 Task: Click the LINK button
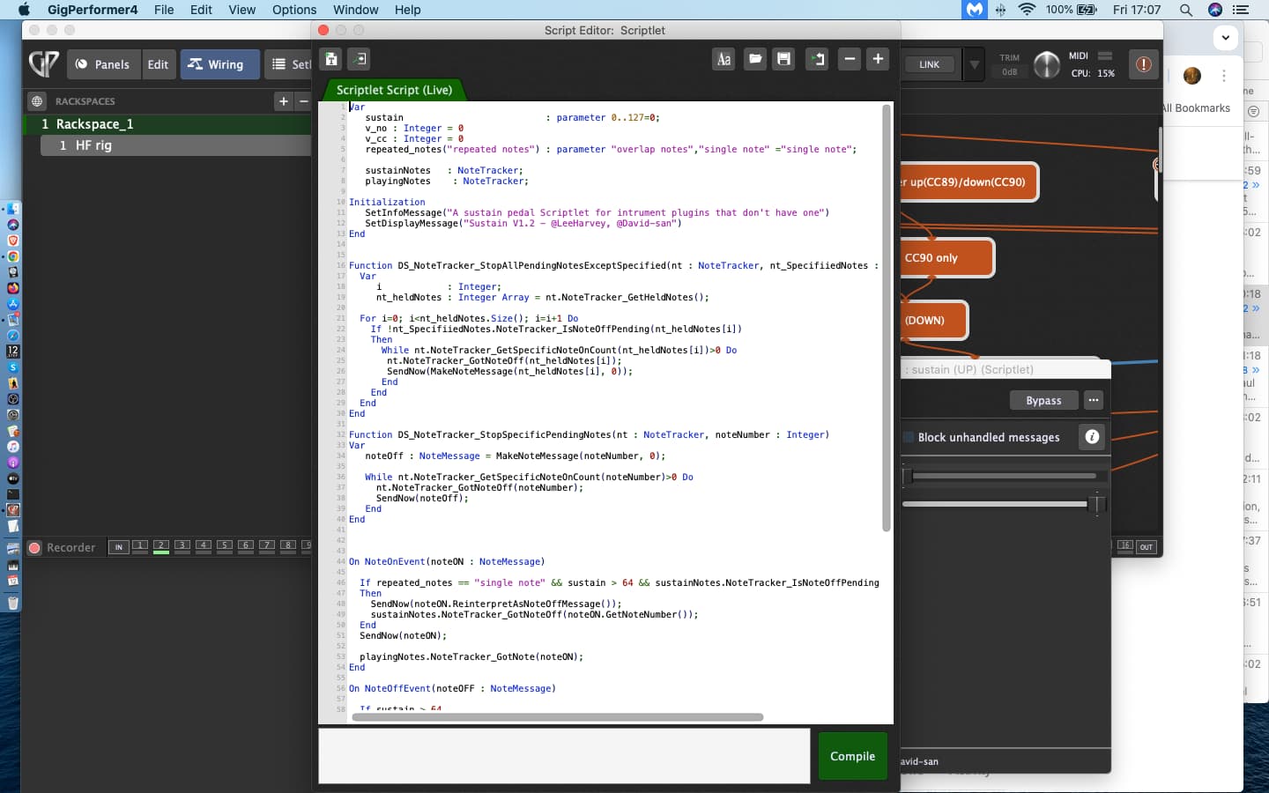(x=930, y=64)
